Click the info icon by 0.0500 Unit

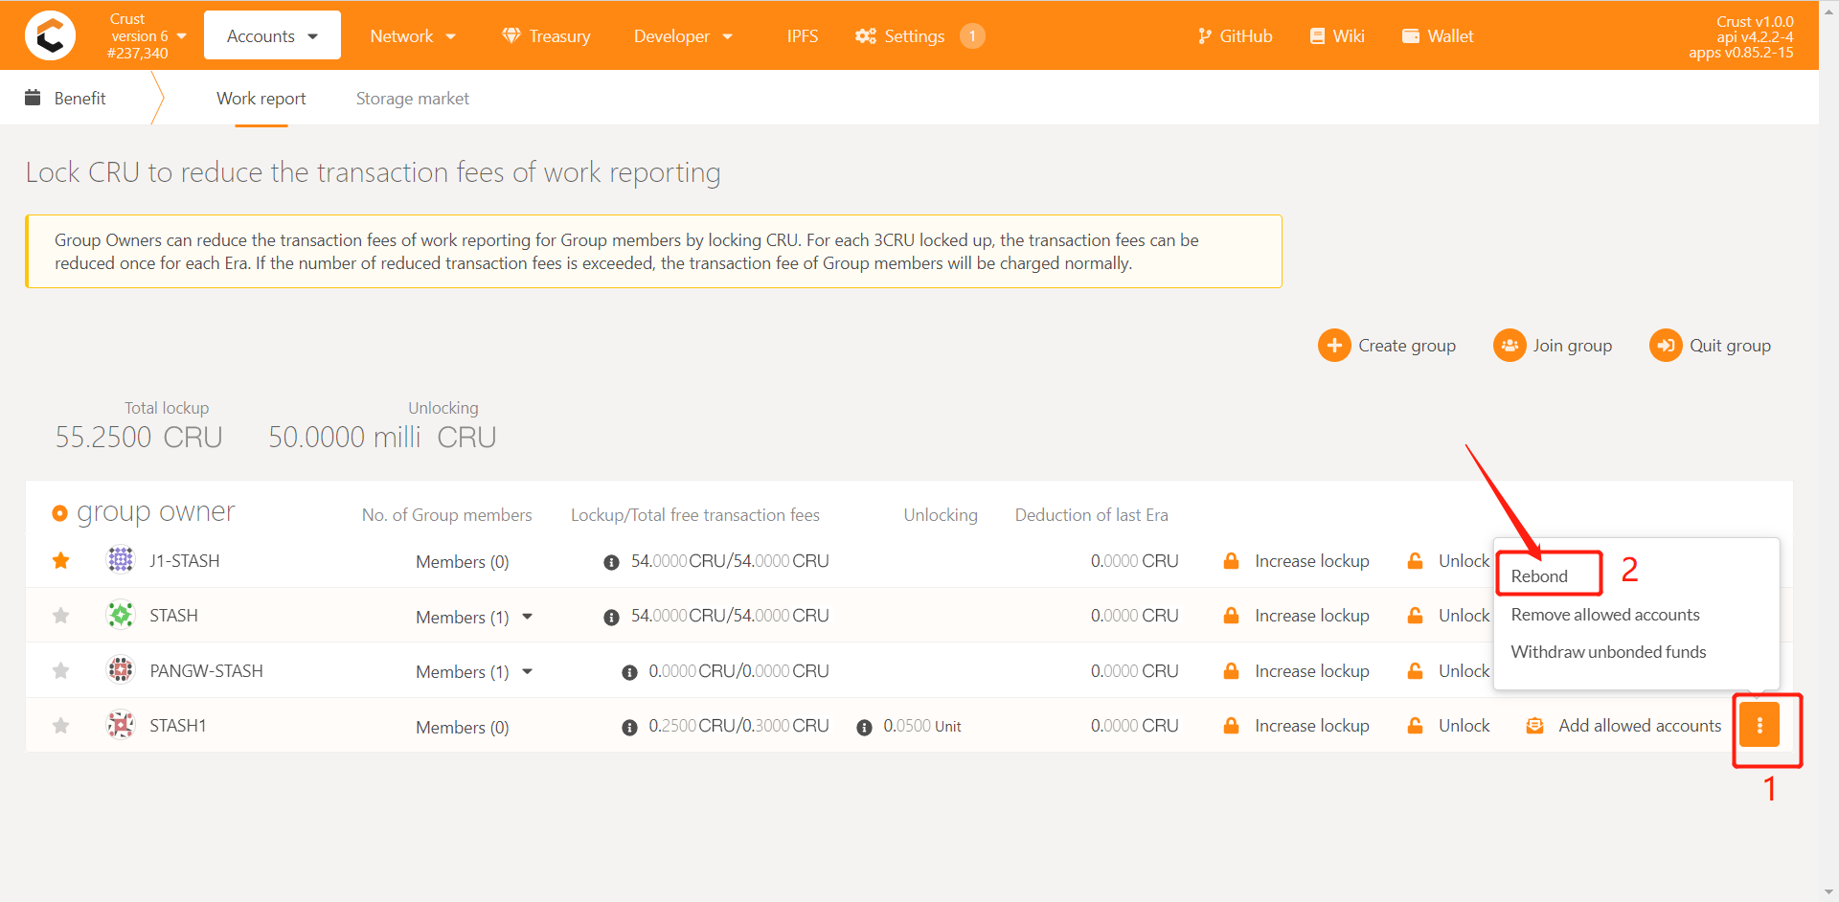point(864,728)
